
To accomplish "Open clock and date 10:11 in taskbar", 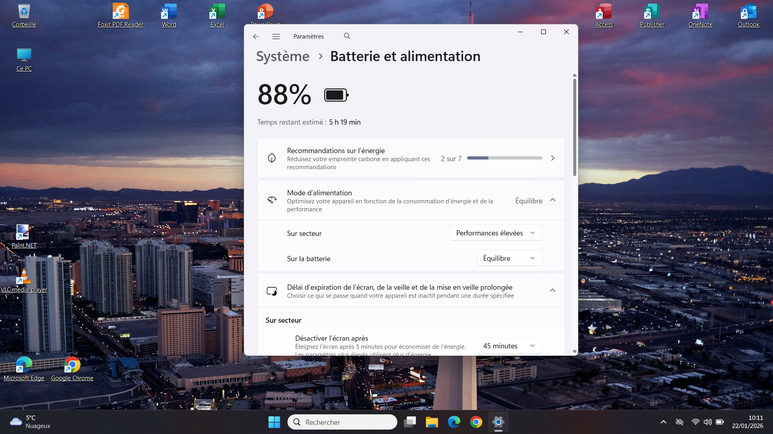I will 748,422.
